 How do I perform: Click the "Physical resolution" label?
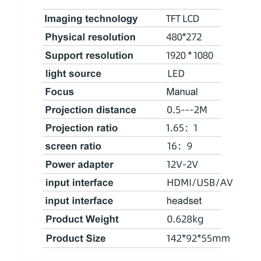click(x=90, y=37)
